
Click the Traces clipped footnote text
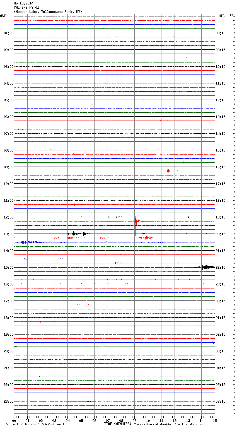[x=168, y=424]
